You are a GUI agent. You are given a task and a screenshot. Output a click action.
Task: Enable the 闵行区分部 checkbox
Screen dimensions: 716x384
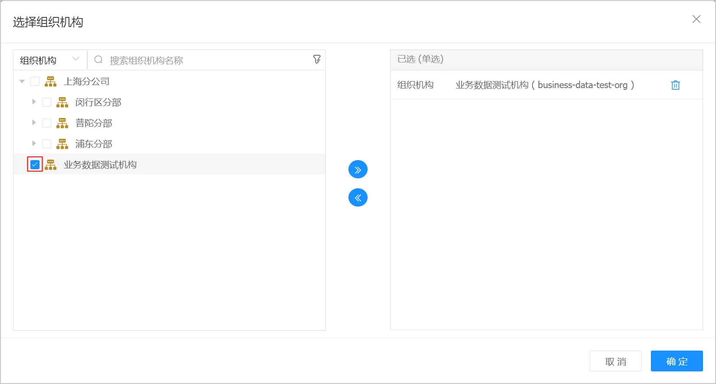tap(46, 102)
